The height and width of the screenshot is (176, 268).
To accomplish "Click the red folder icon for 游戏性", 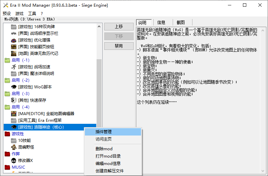I will pos(7,134).
